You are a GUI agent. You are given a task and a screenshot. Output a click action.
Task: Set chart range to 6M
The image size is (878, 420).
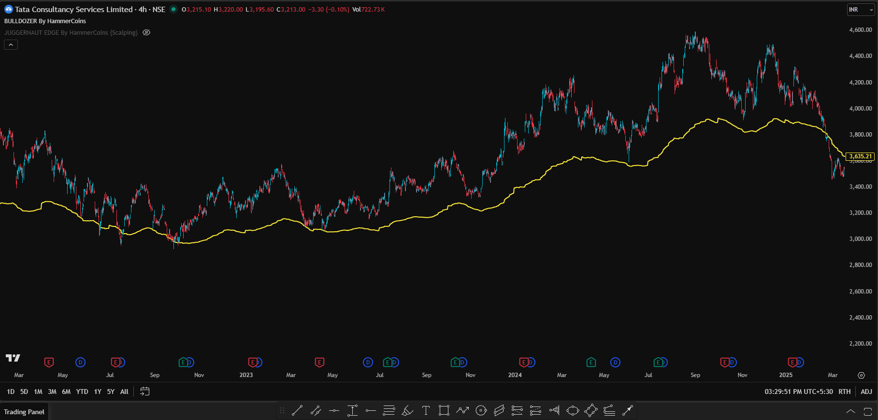click(x=66, y=392)
